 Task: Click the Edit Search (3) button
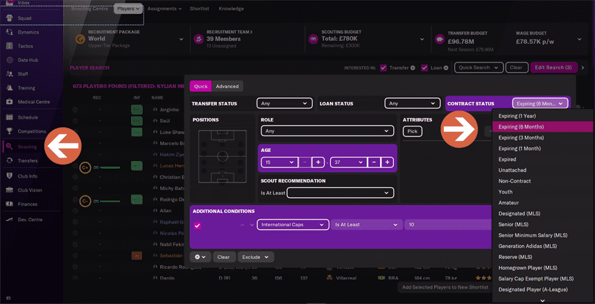(553, 67)
